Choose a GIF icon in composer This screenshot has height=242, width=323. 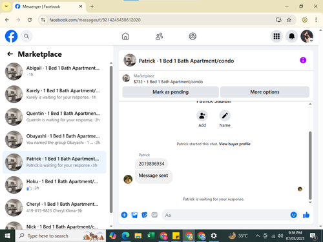coord(154,215)
